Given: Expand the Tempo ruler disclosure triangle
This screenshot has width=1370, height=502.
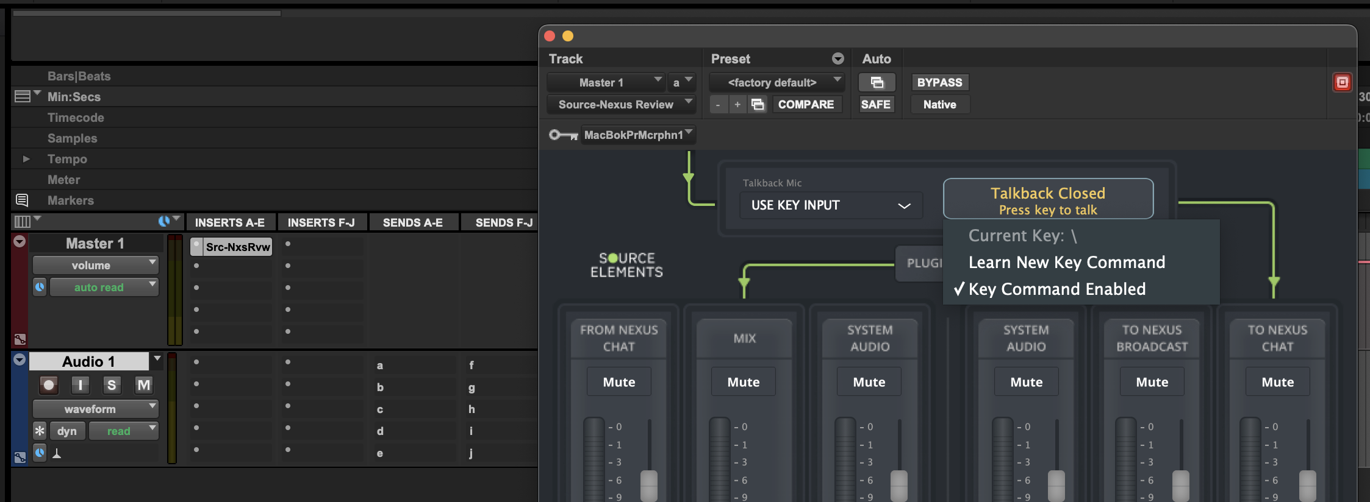Looking at the screenshot, I should coord(26,159).
